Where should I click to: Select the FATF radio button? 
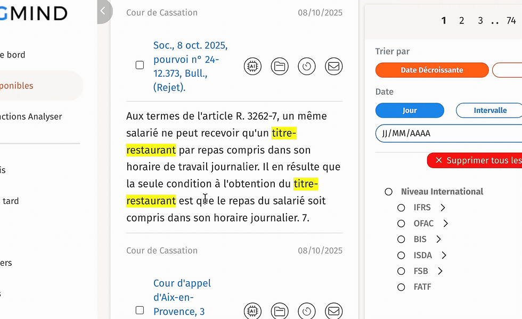pos(401,287)
